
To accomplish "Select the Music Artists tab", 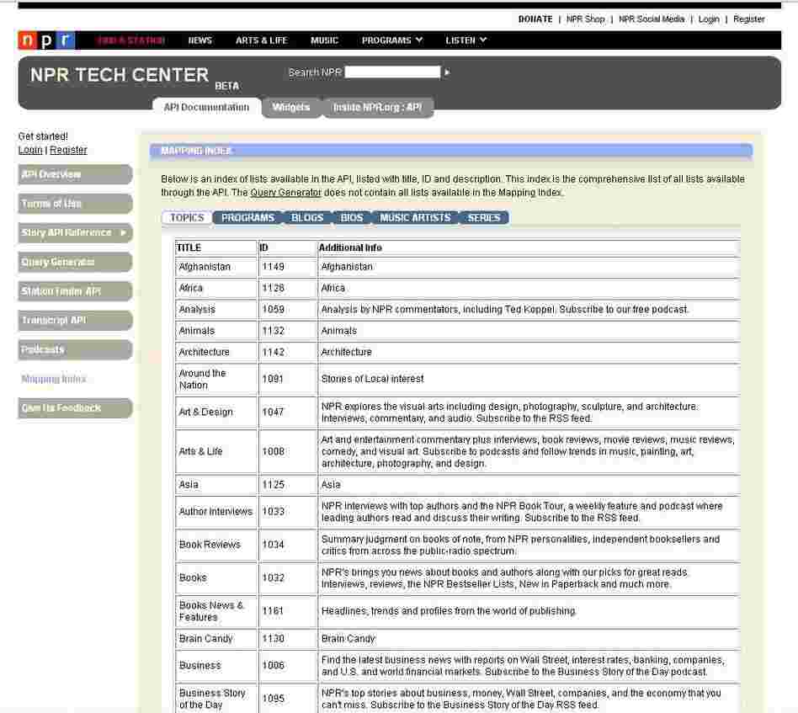I will tap(415, 218).
